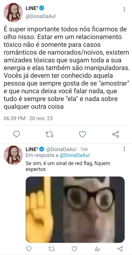Open the main tweet's three-dot menu
This screenshot has width=132, height=255.
[x=124, y=9]
